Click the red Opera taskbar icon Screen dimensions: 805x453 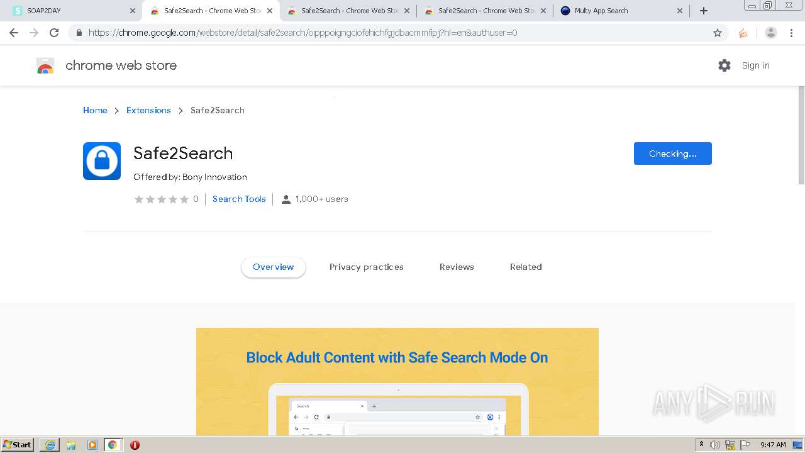[x=135, y=445]
